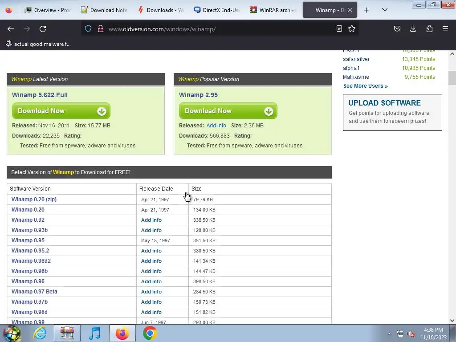Switch to the Downloads - W tab
The image size is (456, 342).
point(160,10)
